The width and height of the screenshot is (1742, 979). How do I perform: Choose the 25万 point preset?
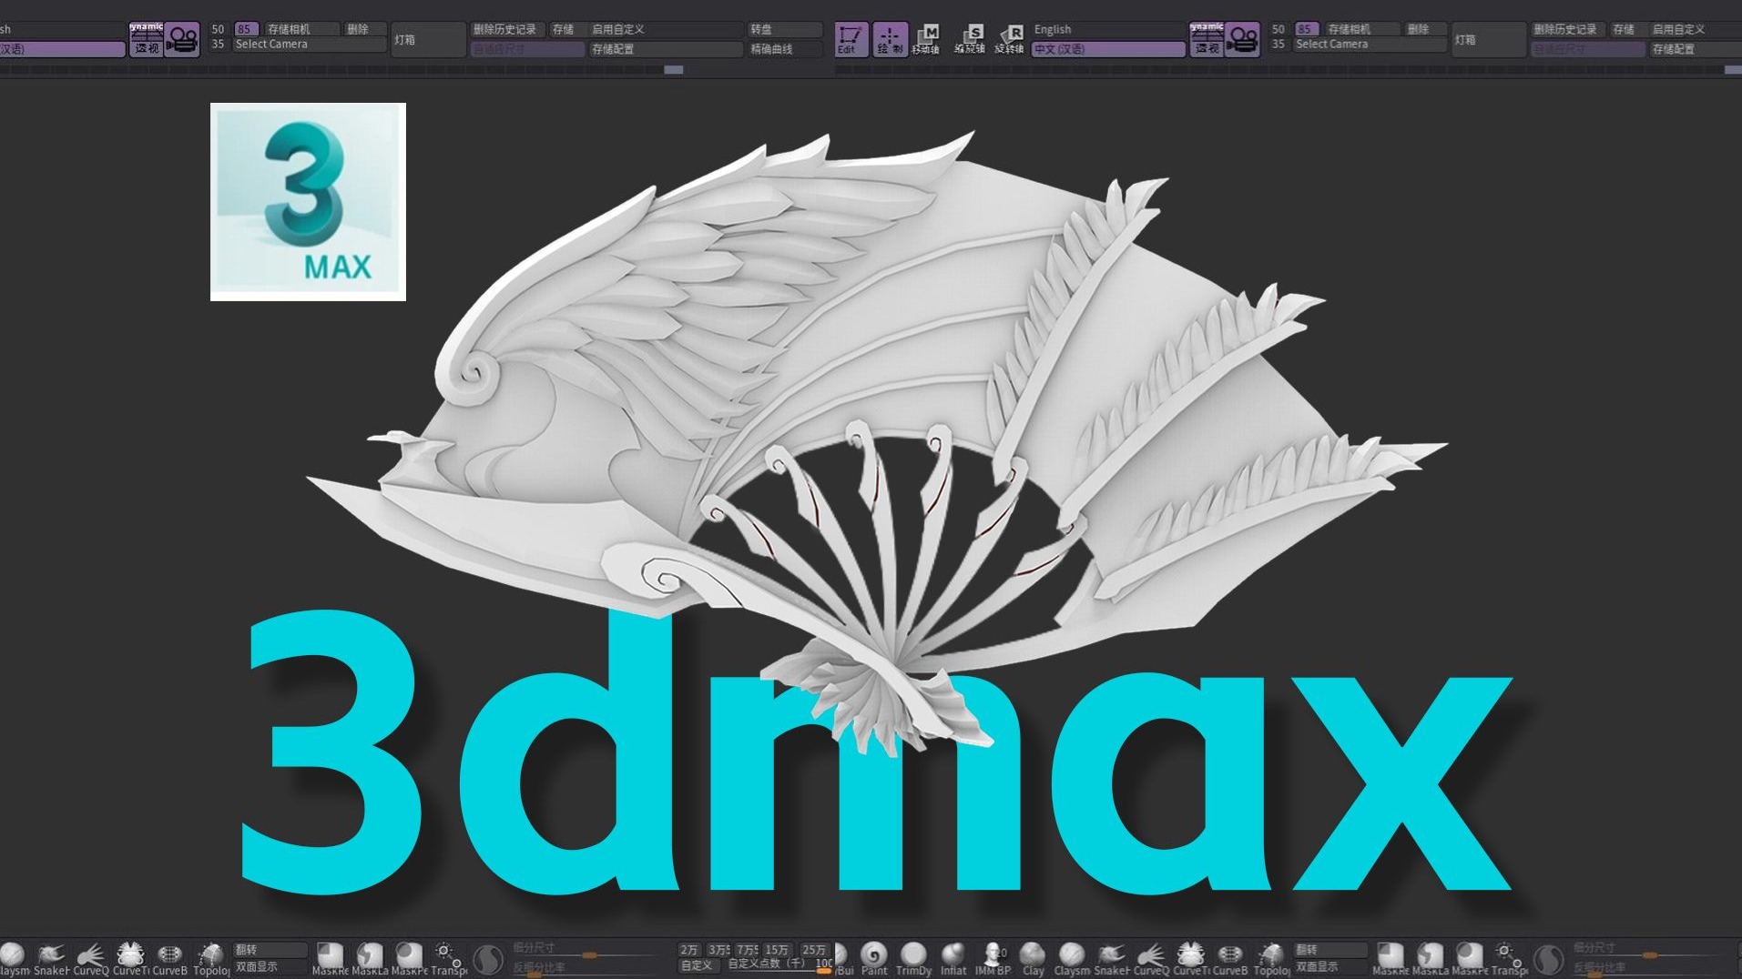tap(815, 950)
